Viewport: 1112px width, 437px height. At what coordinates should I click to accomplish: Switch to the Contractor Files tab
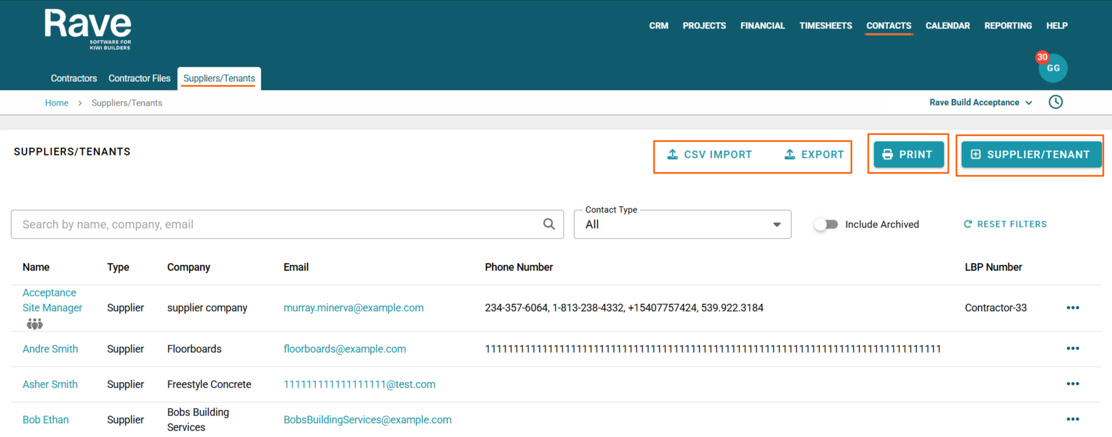pos(139,78)
